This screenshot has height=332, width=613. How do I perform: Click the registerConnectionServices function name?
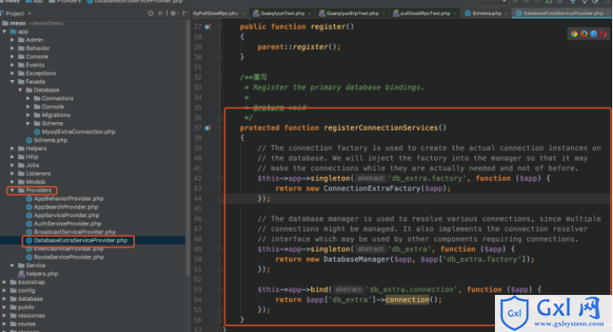(x=381, y=128)
